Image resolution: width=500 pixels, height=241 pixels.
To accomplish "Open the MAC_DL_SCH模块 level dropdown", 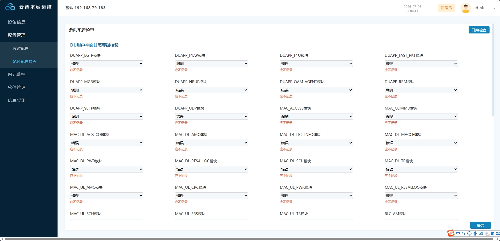I will pyautogui.click(x=316, y=169).
